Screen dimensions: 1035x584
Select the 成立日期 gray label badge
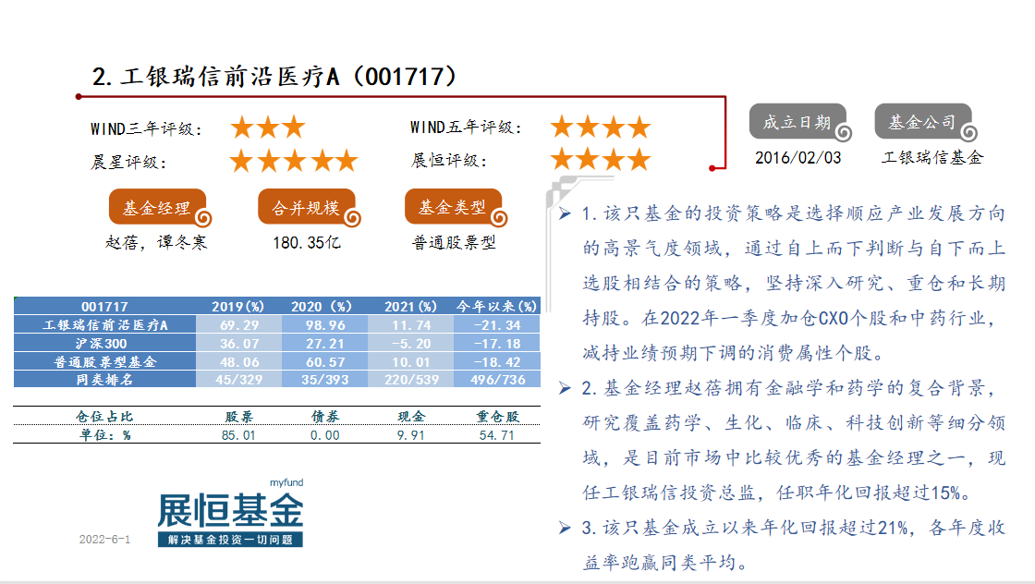click(798, 121)
